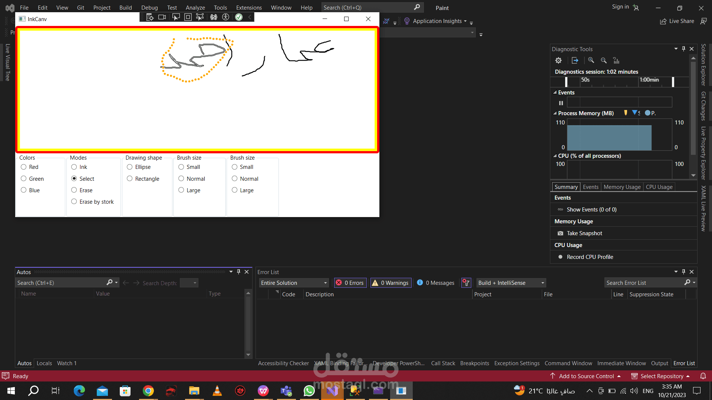Open the Search Depth dropdown in Autos
712x400 pixels.
coord(189,283)
